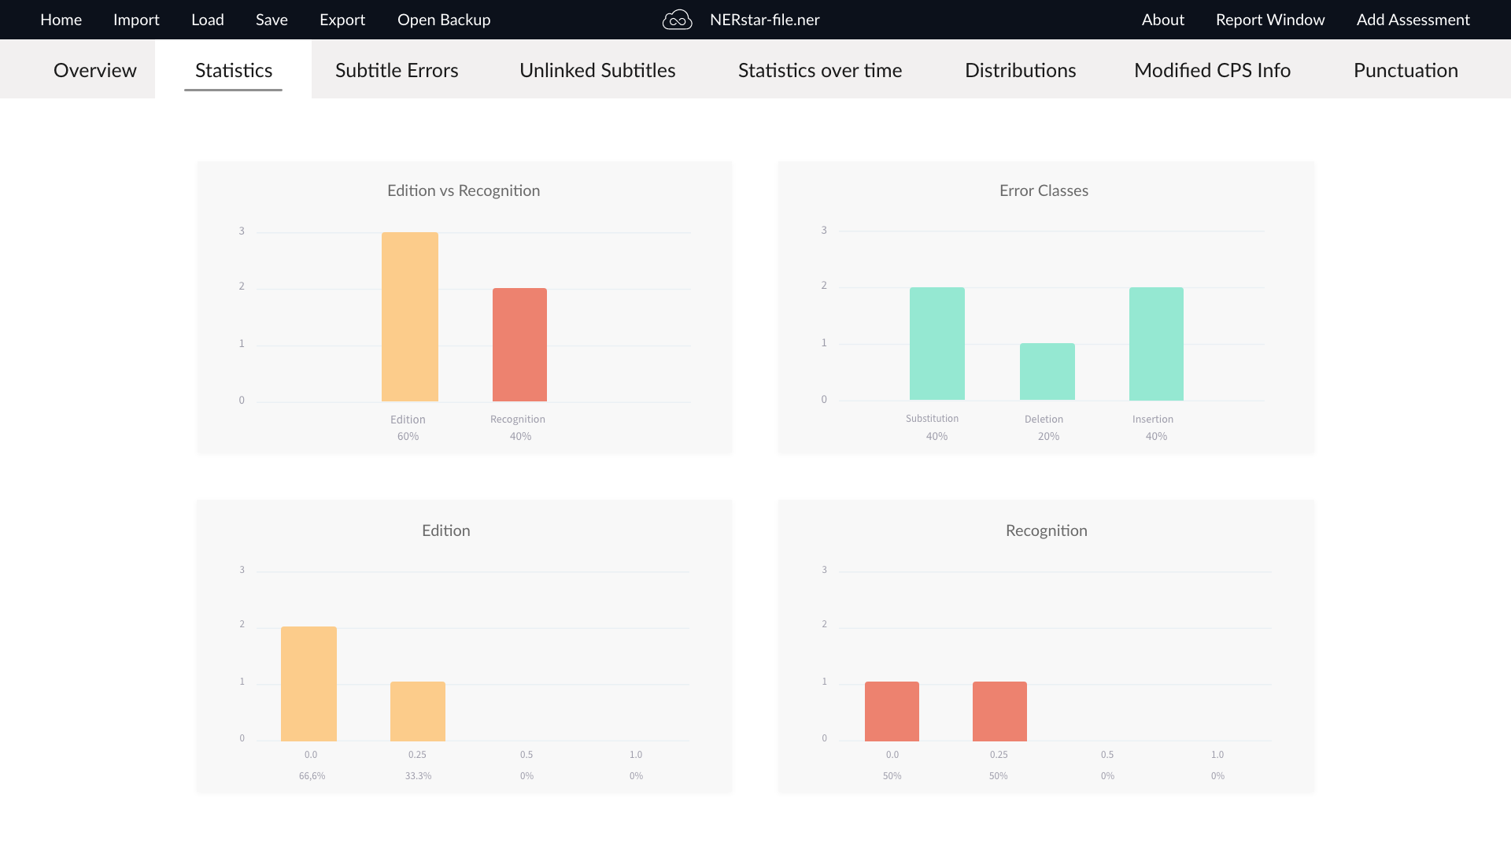Click Import in the top bar
This screenshot has height=850, width=1511.
click(136, 20)
